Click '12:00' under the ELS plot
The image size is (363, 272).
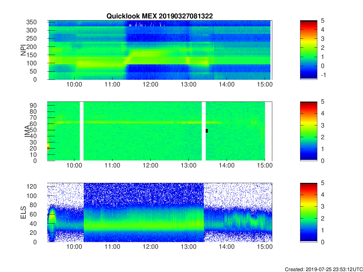(x=150, y=248)
